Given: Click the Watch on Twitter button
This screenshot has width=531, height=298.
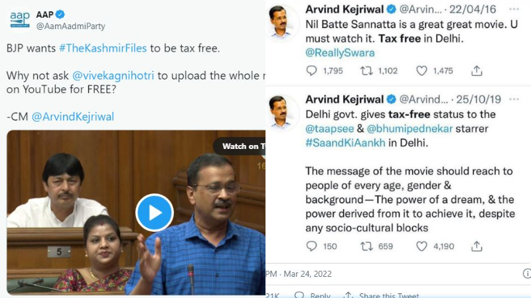Looking at the screenshot, I should pyautogui.click(x=240, y=146).
